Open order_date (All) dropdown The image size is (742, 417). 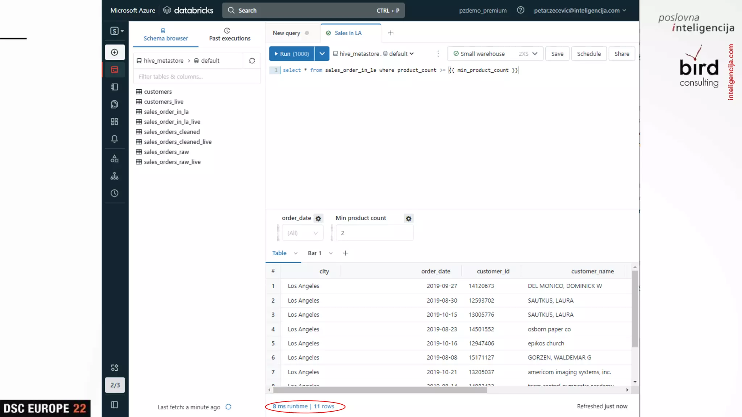(303, 233)
